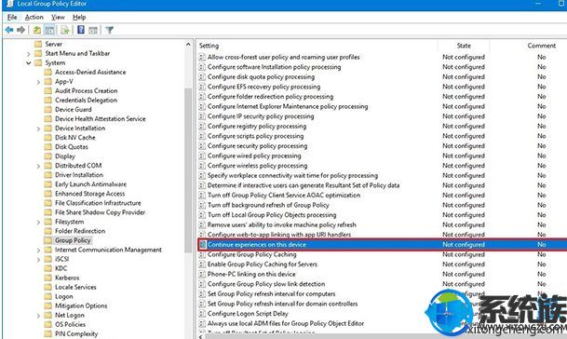Select 'Configure software Installation policy processing'

point(274,67)
